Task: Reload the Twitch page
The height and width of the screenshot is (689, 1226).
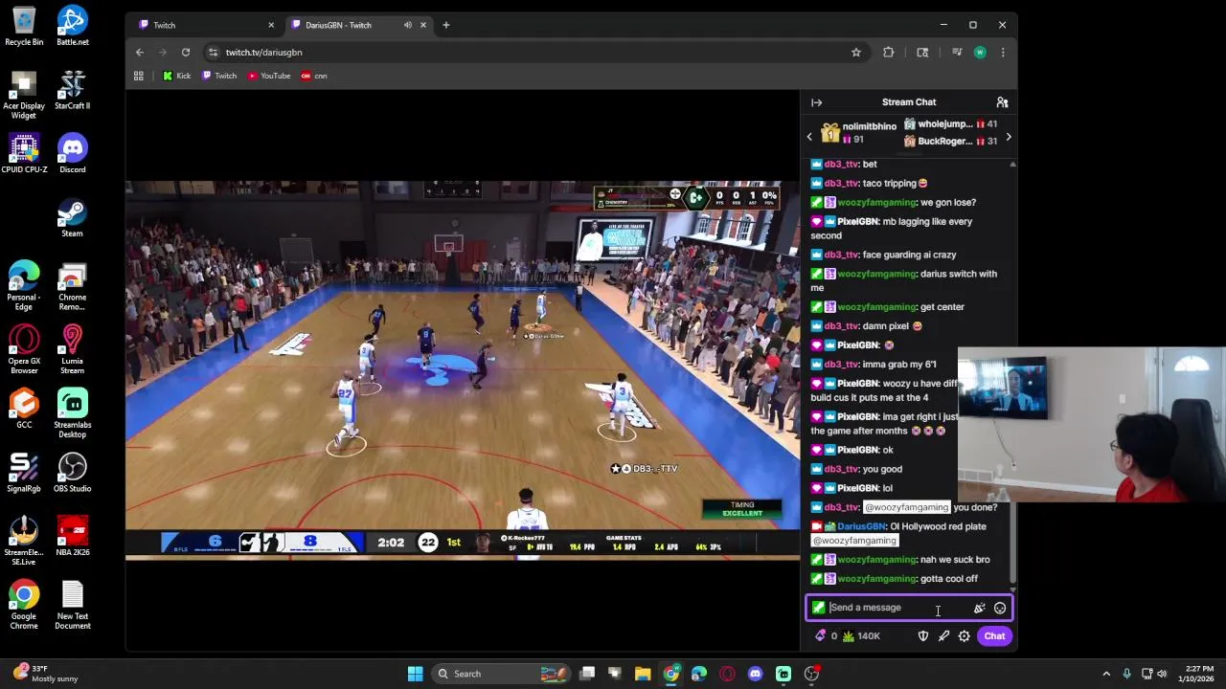Action: 186,53
